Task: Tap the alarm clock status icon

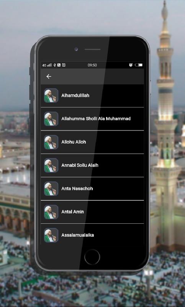Action: point(131,65)
